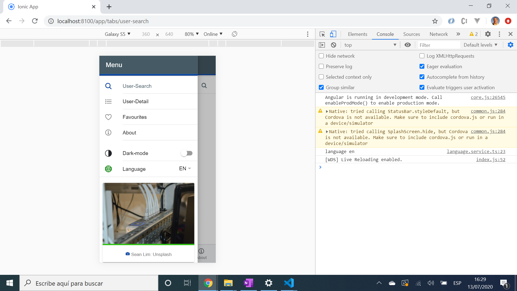
Task: Click the rotate device orientation icon
Action: (x=234, y=34)
